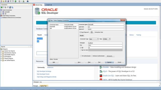Expand OLAP Reports folder
Screen dimensions: 161x90
pyautogui.click(x=1, y=56)
